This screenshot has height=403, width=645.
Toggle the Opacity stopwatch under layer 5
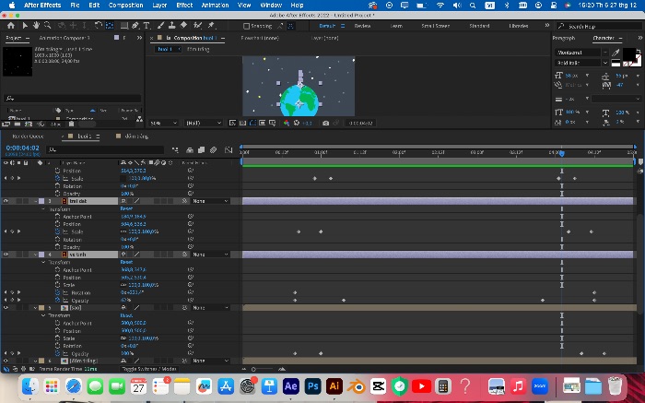point(57,353)
